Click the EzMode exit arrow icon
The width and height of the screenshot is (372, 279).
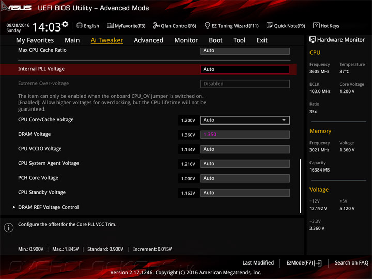318,263
